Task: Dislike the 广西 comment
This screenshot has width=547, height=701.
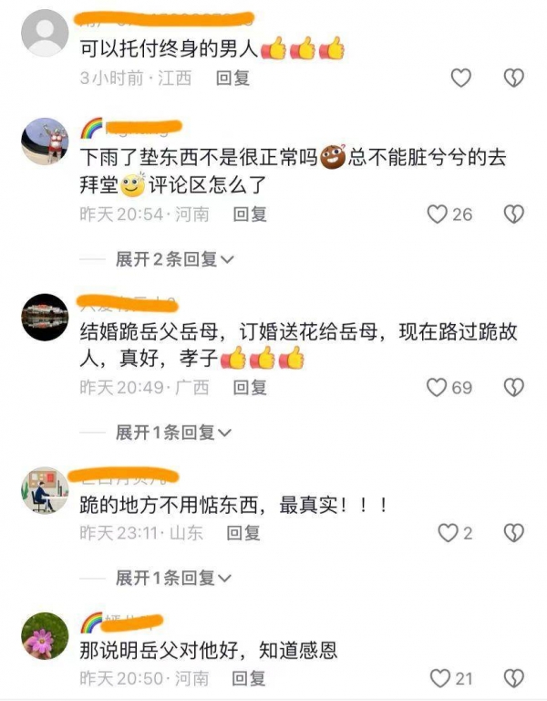Action: tap(513, 387)
